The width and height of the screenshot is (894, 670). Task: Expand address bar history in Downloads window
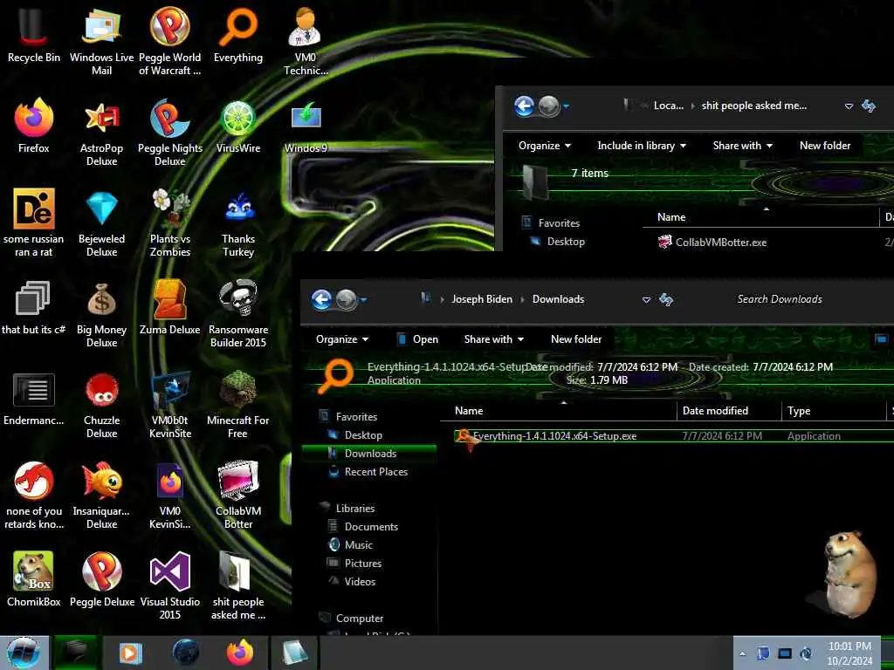[x=646, y=300]
